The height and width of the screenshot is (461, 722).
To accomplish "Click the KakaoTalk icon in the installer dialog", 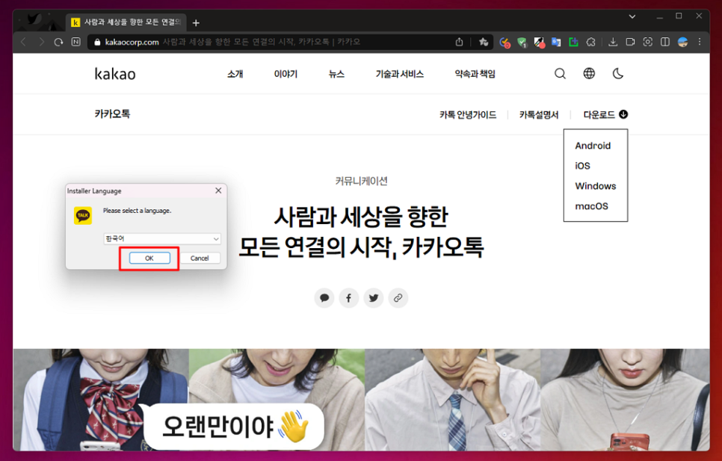I will [x=83, y=215].
